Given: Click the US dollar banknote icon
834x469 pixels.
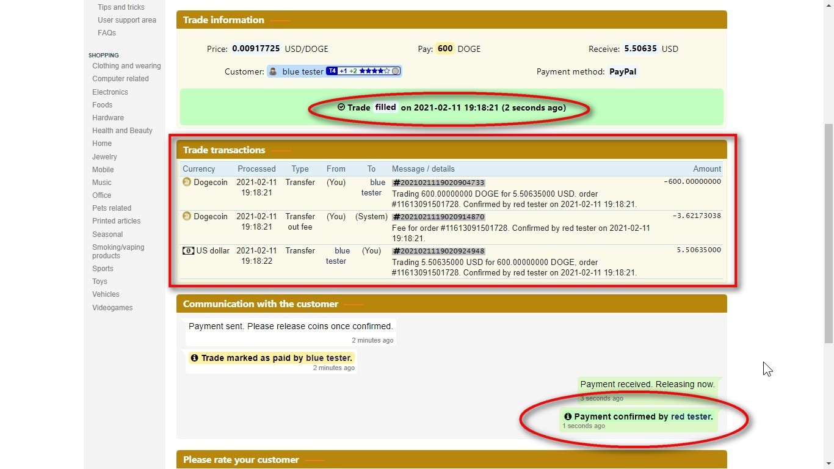Looking at the screenshot, I should (188, 250).
